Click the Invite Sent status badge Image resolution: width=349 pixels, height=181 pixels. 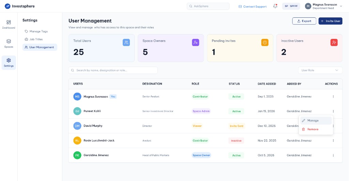point(237,126)
